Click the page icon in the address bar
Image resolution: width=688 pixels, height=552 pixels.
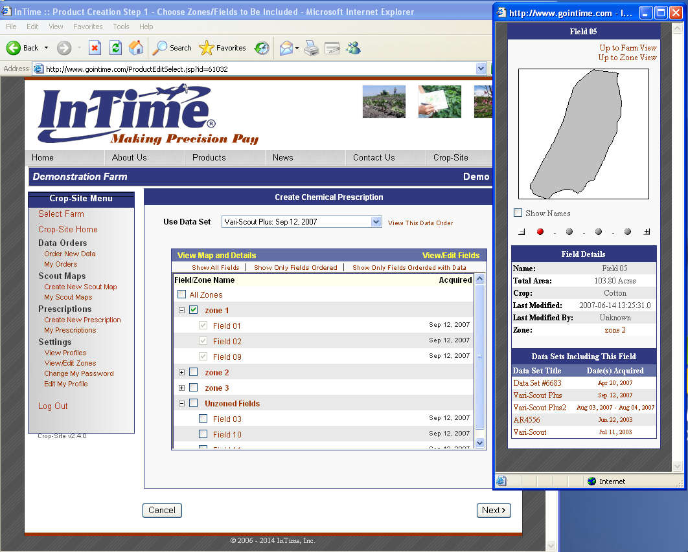[x=39, y=69]
